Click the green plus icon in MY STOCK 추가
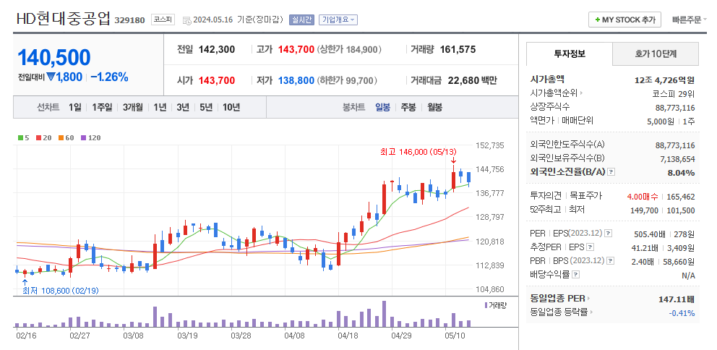Screen dimensions: 717x350 [597, 20]
